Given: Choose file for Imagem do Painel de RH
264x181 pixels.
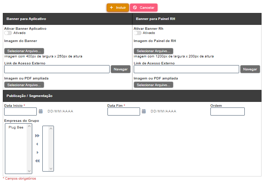Looking at the screenshot, I should coord(153,51).
